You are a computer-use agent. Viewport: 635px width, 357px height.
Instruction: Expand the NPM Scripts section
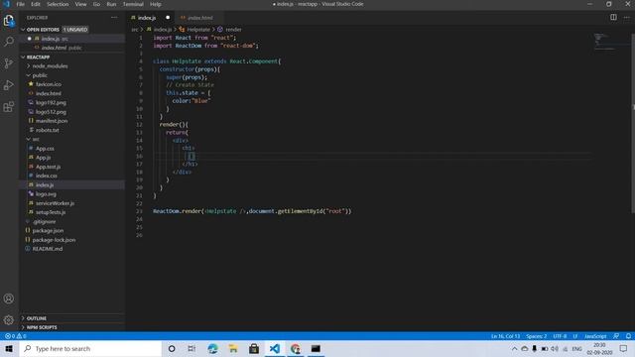click(x=42, y=327)
